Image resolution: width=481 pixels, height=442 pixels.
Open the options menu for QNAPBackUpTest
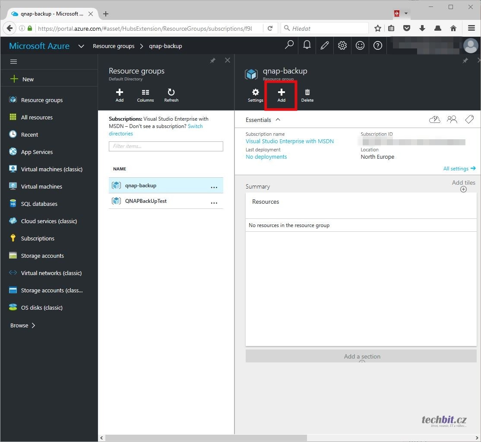tap(214, 202)
